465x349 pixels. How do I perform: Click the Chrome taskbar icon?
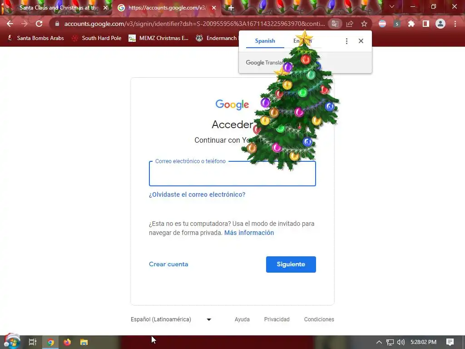tap(50, 342)
